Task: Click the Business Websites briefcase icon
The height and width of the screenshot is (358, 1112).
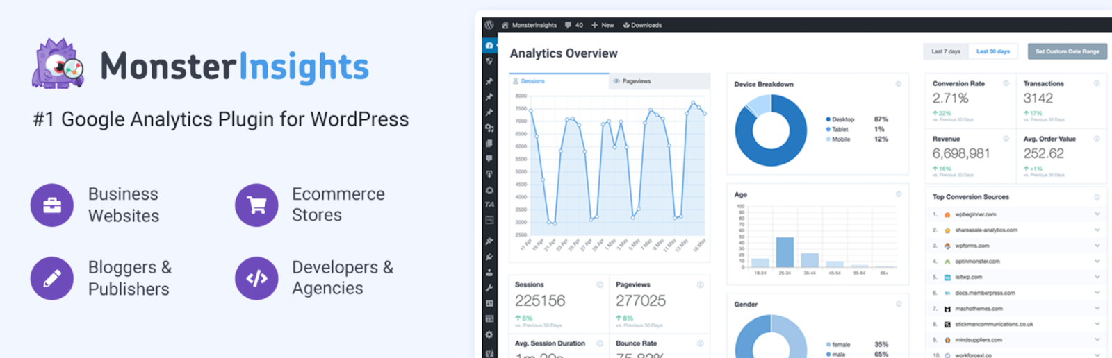Action: 52,205
